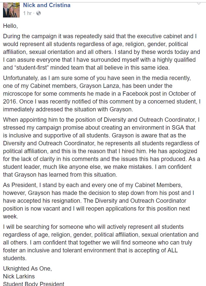The height and width of the screenshot is (286, 206).
Task: Select paragraph starting Unfortunately, as I am
Action: 102,94
